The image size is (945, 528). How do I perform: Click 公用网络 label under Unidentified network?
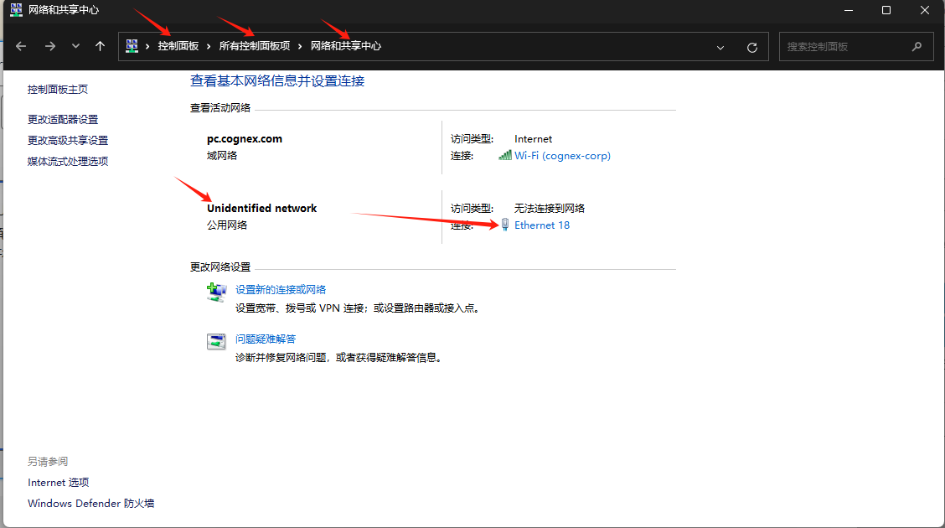tap(227, 225)
